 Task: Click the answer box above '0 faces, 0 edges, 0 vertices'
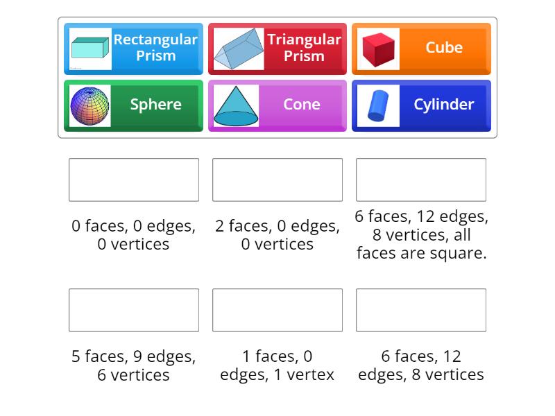(x=134, y=180)
